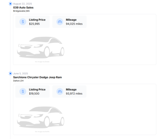This screenshot has height=139, width=166.
Task: Click the Dalton, OH location text
Action: click(18, 81)
